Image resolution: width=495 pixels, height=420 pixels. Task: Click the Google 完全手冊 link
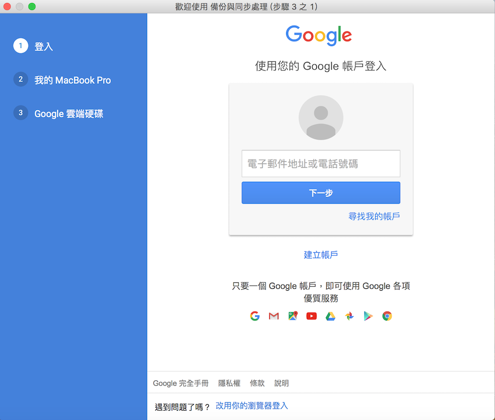[x=181, y=383]
